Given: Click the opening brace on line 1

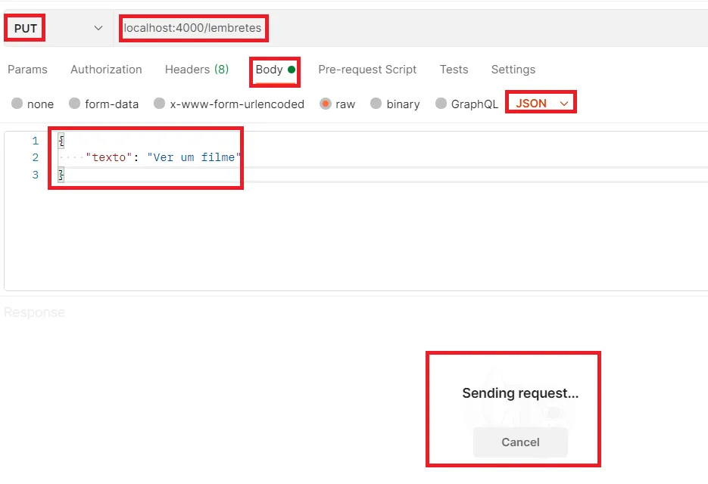Looking at the screenshot, I should coord(61,141).
